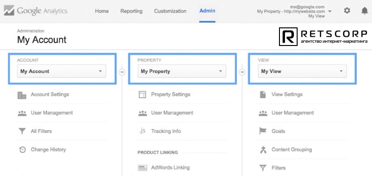Click the Change History clock icon

point(22,150)
